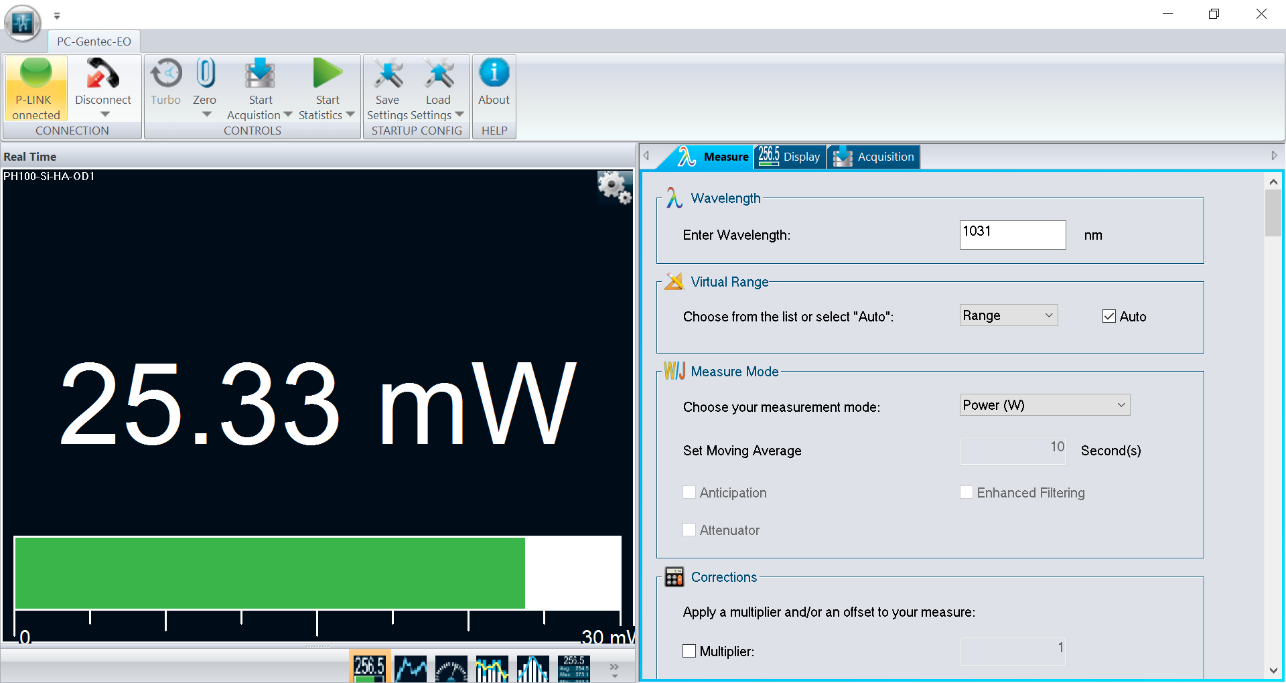The height and width of the screenshot is (683, 1286).
Task: Open display settings gear icon
Action: click(614, 187)
